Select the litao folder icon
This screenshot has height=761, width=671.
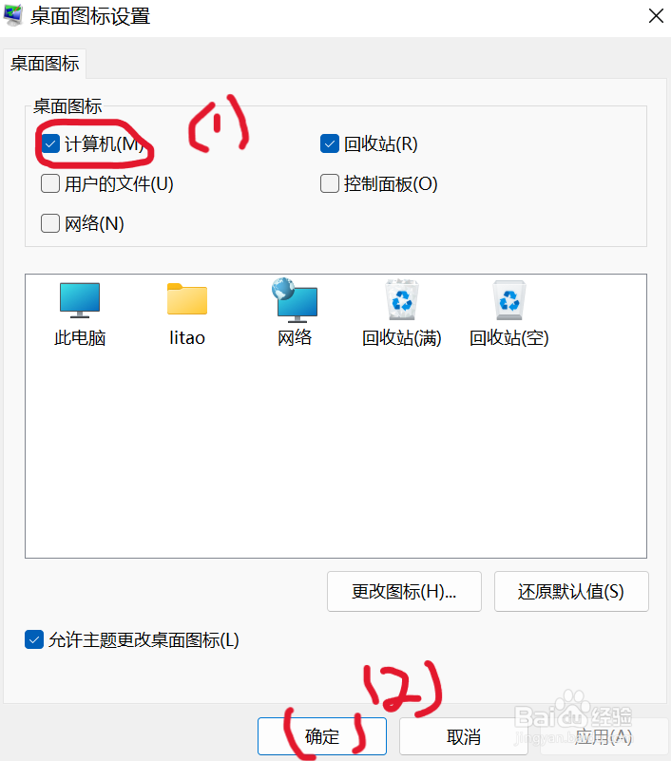tap(187, 299)
